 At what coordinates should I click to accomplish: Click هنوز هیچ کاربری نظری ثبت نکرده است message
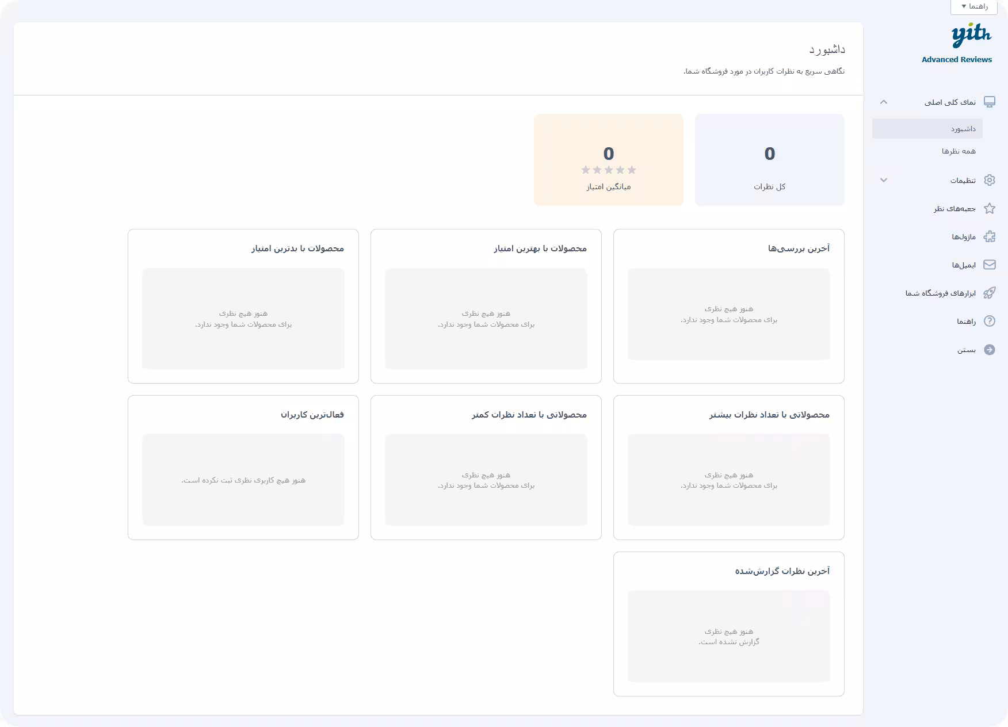pos(243,480)
